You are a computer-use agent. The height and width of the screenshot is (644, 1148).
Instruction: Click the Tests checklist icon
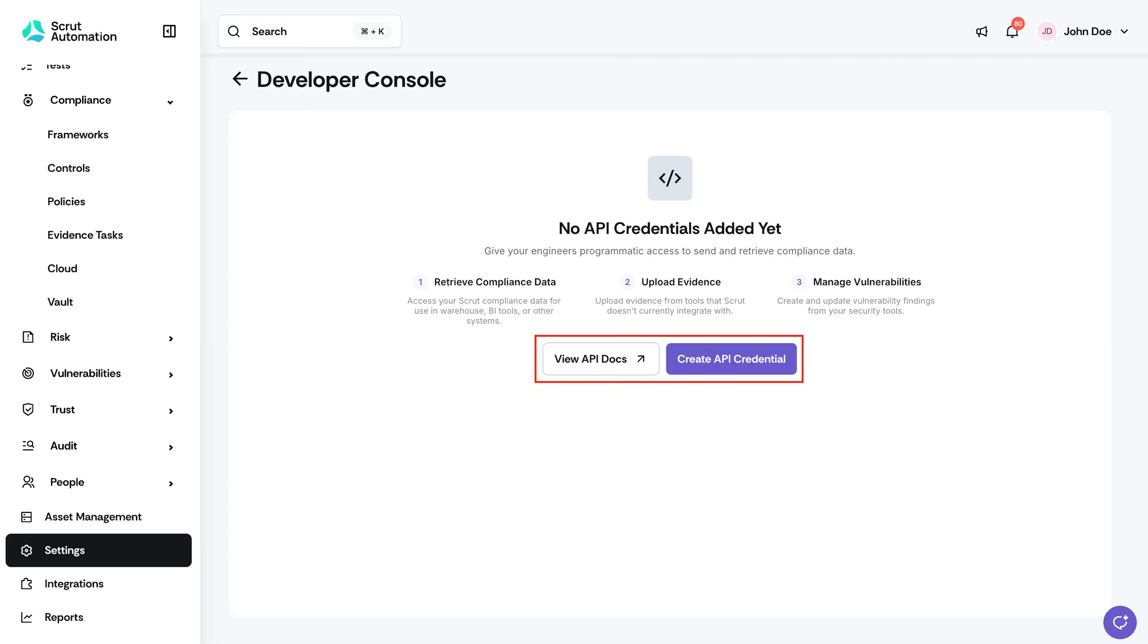click(x=27, y=67)
